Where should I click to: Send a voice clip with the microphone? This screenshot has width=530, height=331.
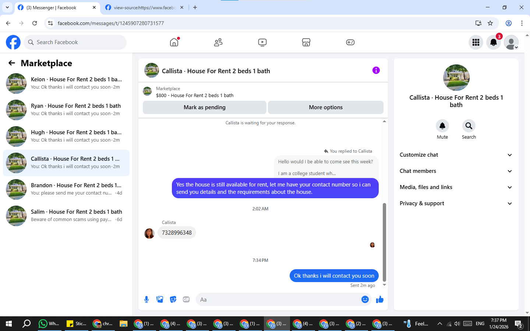click(x=146, y=299)
